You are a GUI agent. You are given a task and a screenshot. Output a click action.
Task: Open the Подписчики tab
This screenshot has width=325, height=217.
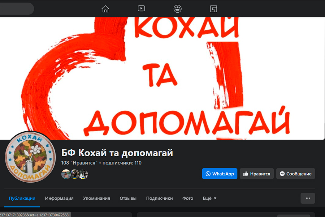(159, 198)
